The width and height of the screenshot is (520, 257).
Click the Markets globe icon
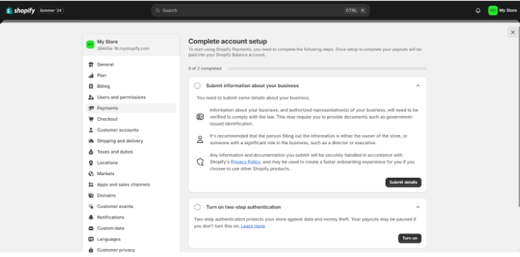(x=91, y=174)
